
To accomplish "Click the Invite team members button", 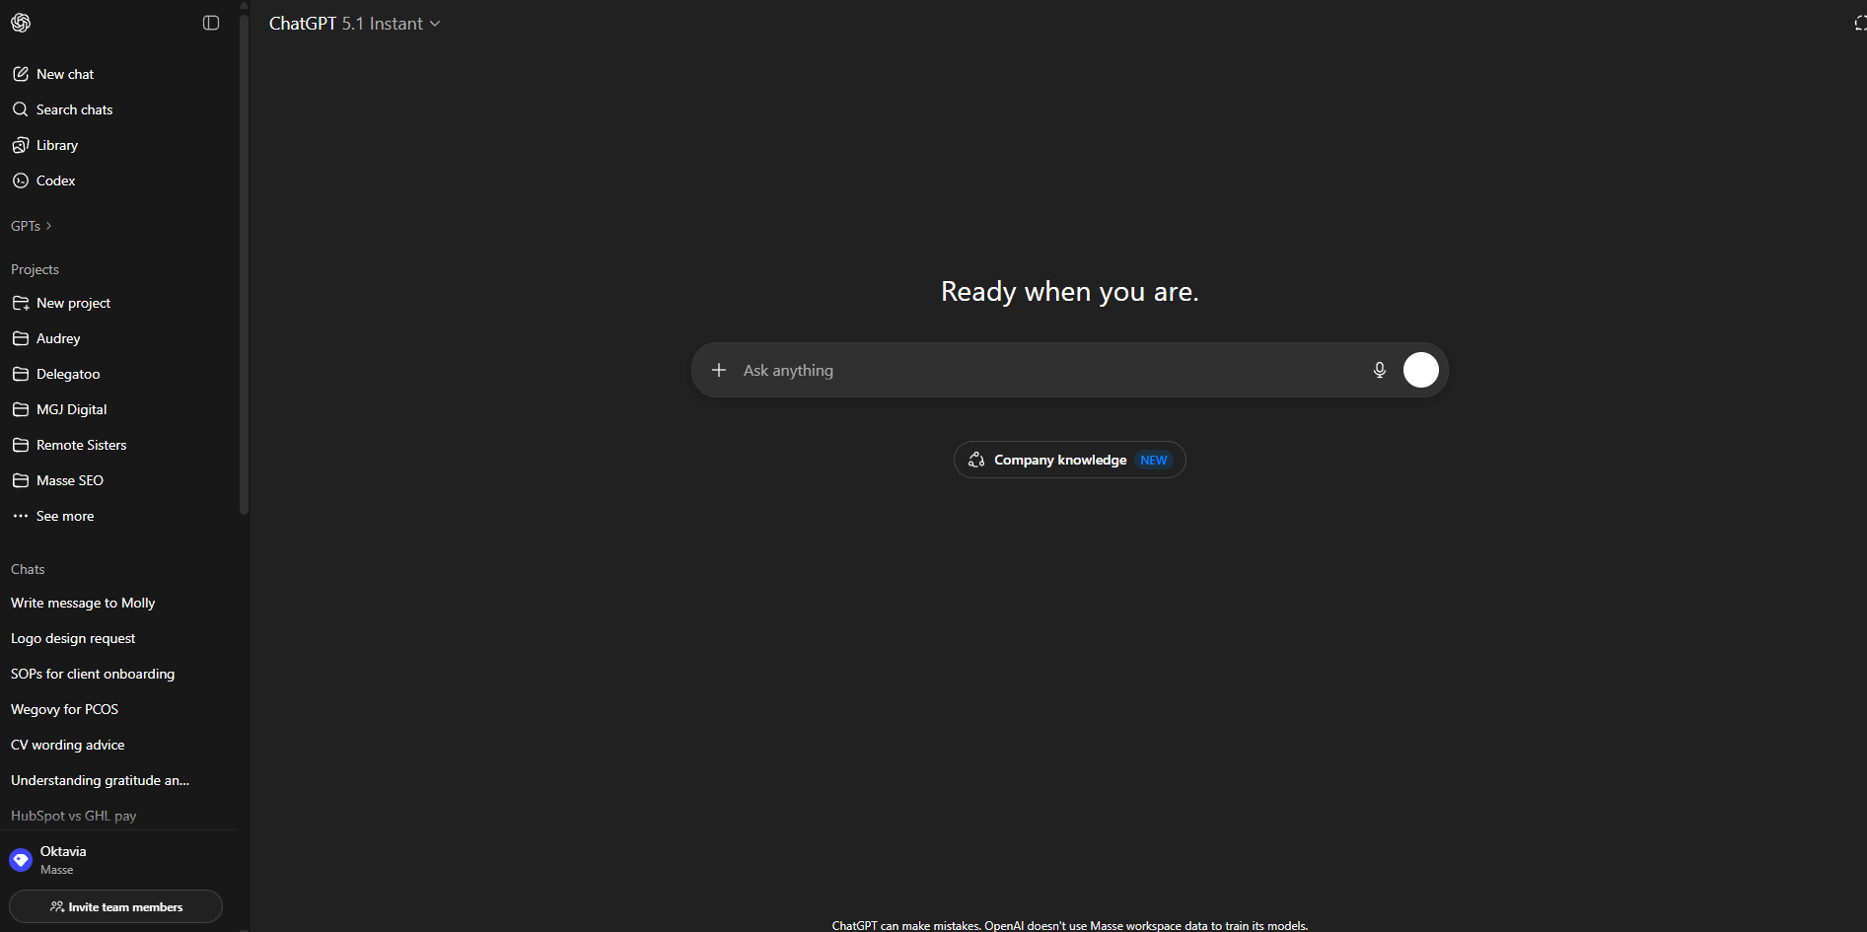I will click(115, 906).
